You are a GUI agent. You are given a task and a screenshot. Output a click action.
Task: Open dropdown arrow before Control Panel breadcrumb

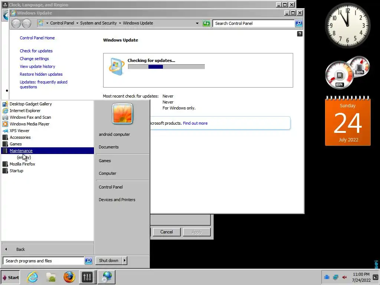pos(47,23)
